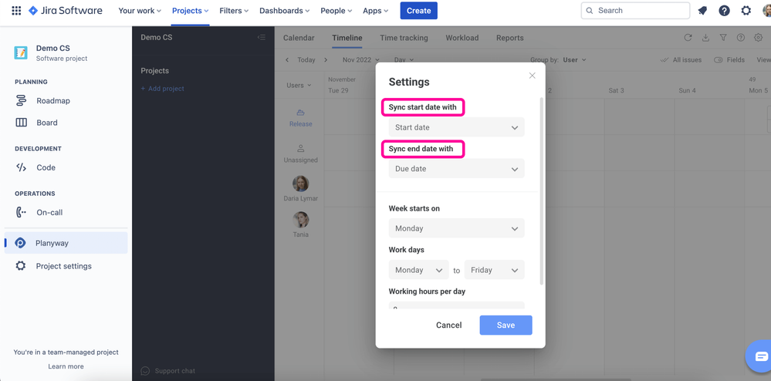Click Learn more link
Image resolution: width=771 pixels, height=381 pixels.
[66, 366]
